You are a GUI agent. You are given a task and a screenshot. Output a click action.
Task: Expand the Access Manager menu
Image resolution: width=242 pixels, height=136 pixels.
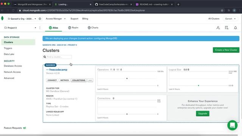(56, 19)
